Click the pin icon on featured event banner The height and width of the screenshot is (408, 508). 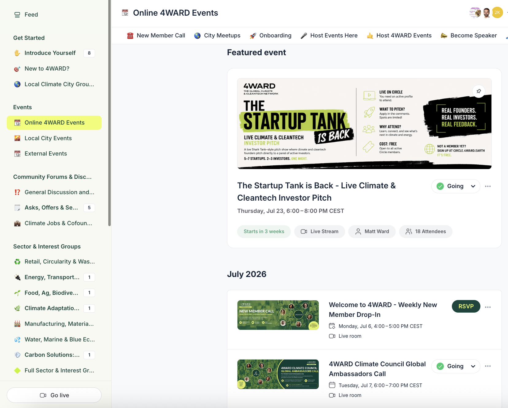pos(479,91)
